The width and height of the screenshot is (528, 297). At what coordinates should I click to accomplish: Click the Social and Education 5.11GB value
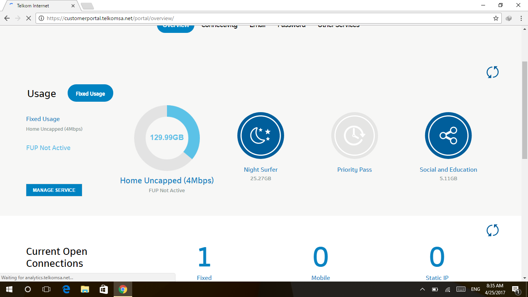pos(448,179)
